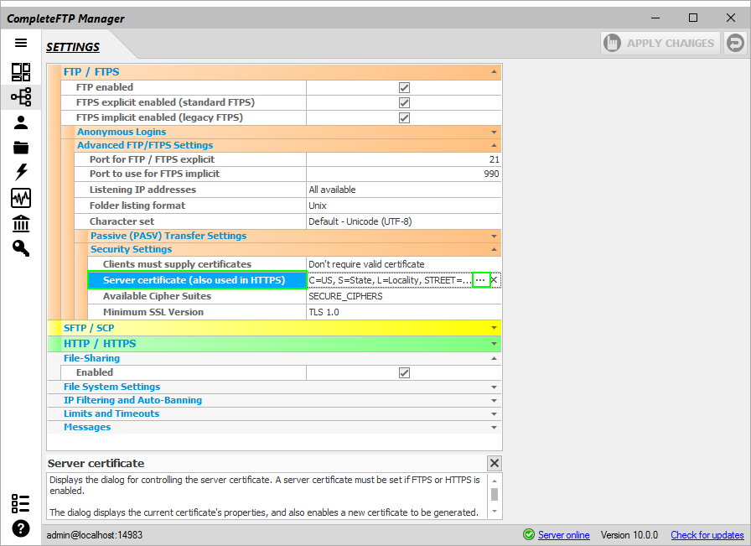Select the Clients must supply certificates row label
The height and width of the screenshot is (546, 751).
[x=177, y=264]
